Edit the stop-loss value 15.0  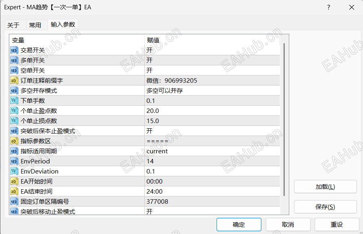(x=212, y=121)
